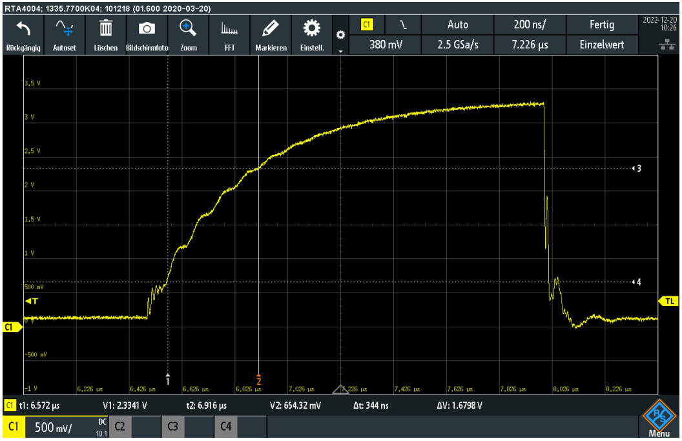Viewport: 682px width, 441px height.
Task: Enable channel C3
Action: [172, 427]
